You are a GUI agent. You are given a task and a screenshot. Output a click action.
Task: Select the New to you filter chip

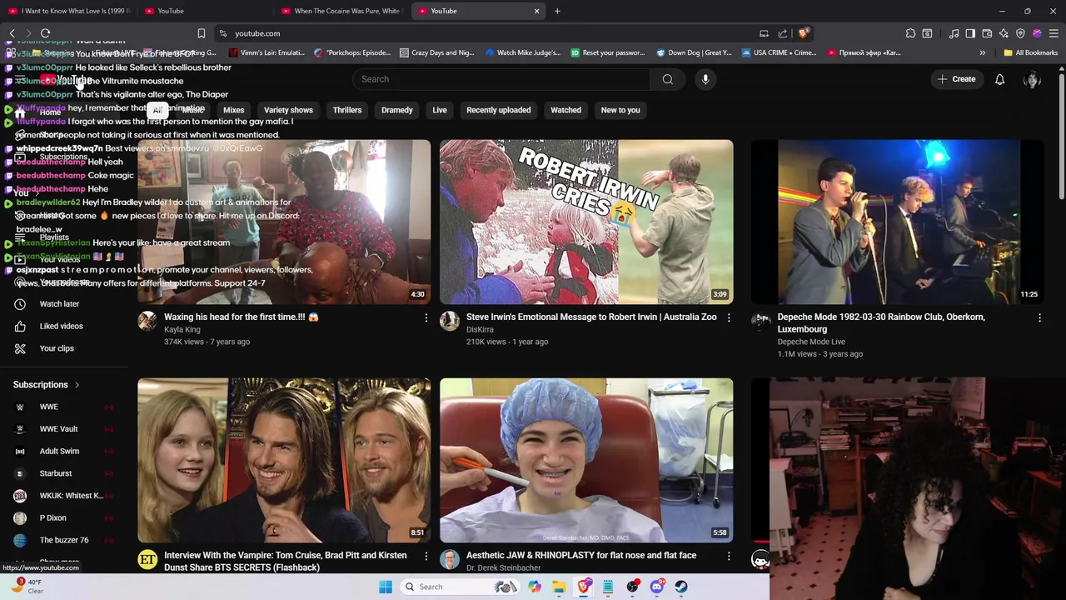click(x=620, y=110)
